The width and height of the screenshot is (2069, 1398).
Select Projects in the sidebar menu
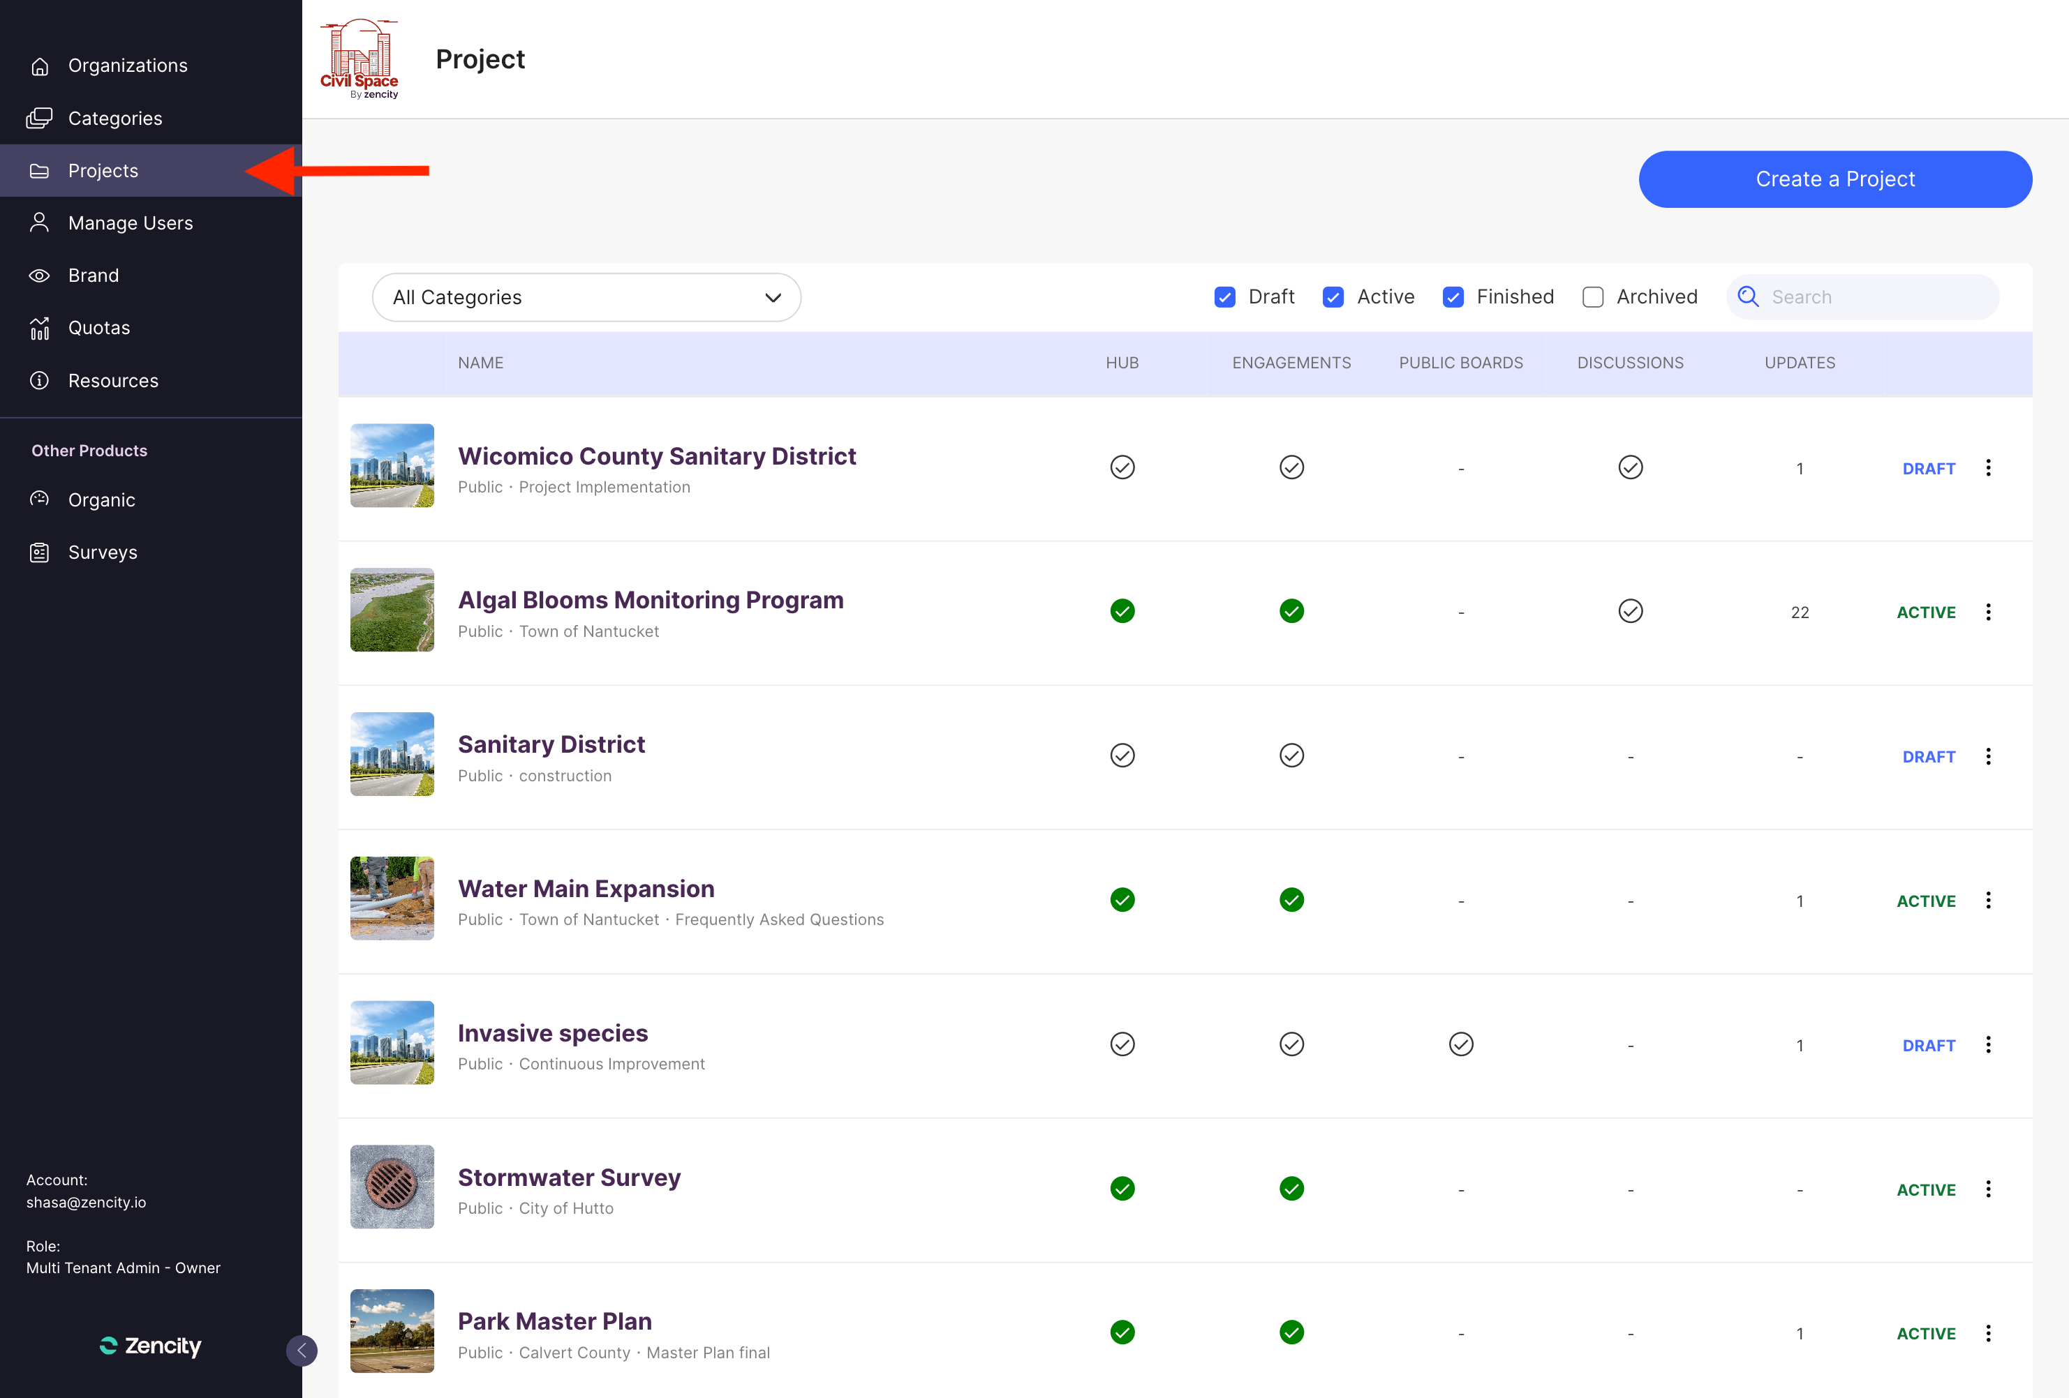pos(103,171)
